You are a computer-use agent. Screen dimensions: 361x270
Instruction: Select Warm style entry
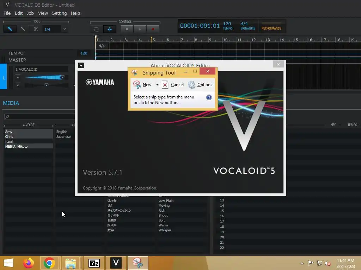pos(163,225)
